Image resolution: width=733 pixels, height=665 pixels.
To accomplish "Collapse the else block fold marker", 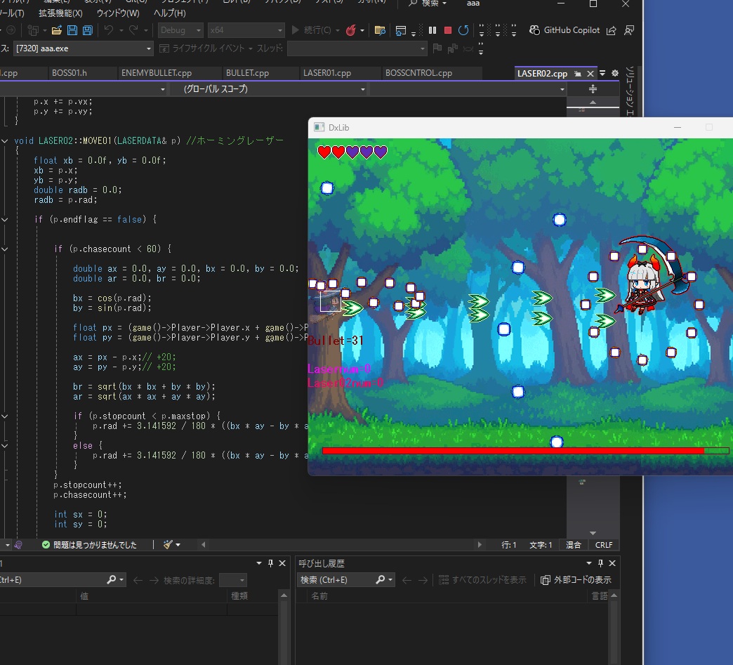I will point(5,445).
